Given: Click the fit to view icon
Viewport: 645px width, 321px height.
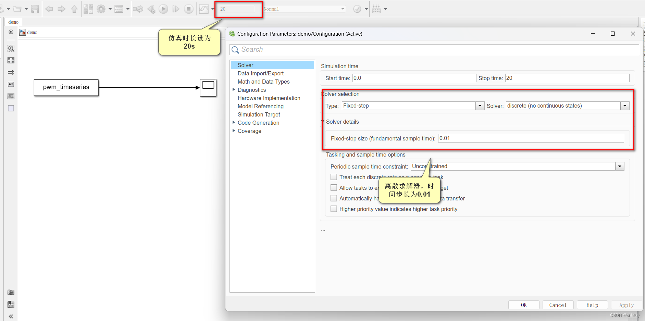Looking at the screenshot, I should tap(11, 60).
